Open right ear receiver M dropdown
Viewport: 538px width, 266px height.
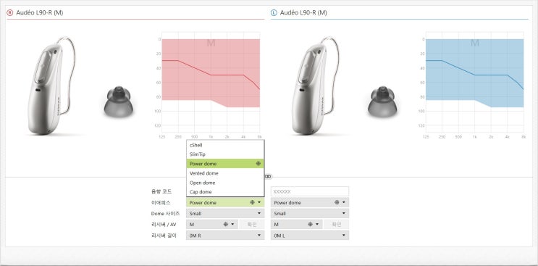[x=212, y=225]
